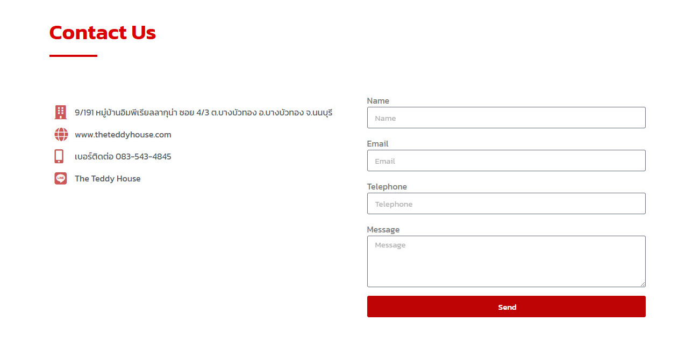Open the www.theteddyhouse.com link

click(x=123, y=135)
